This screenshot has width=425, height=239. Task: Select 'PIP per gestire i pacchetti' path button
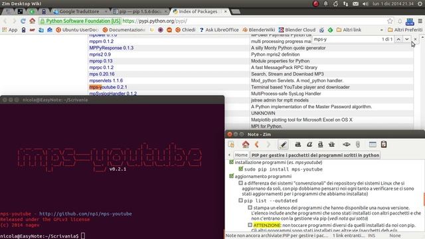315,155
